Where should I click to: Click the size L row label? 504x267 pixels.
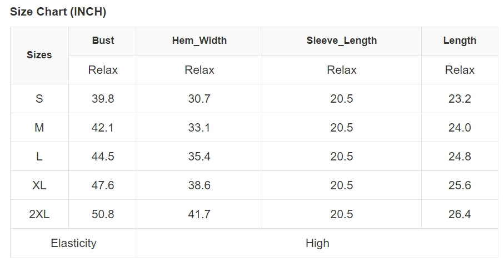39,157
